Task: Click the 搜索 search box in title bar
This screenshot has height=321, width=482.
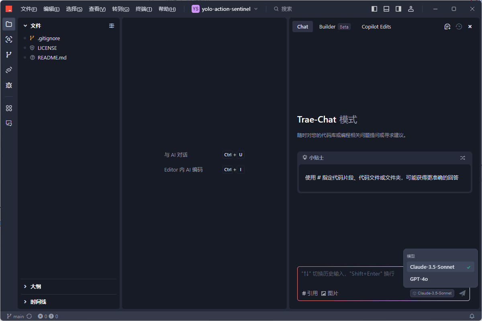Action: point(283,9)
